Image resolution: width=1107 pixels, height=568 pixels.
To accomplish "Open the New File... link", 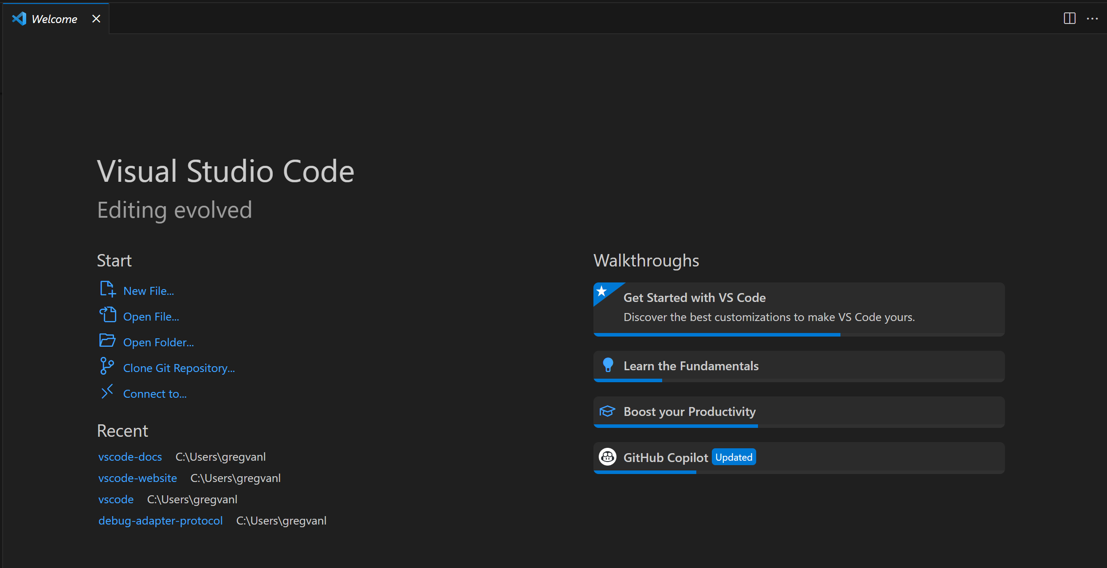I will 149,291.
